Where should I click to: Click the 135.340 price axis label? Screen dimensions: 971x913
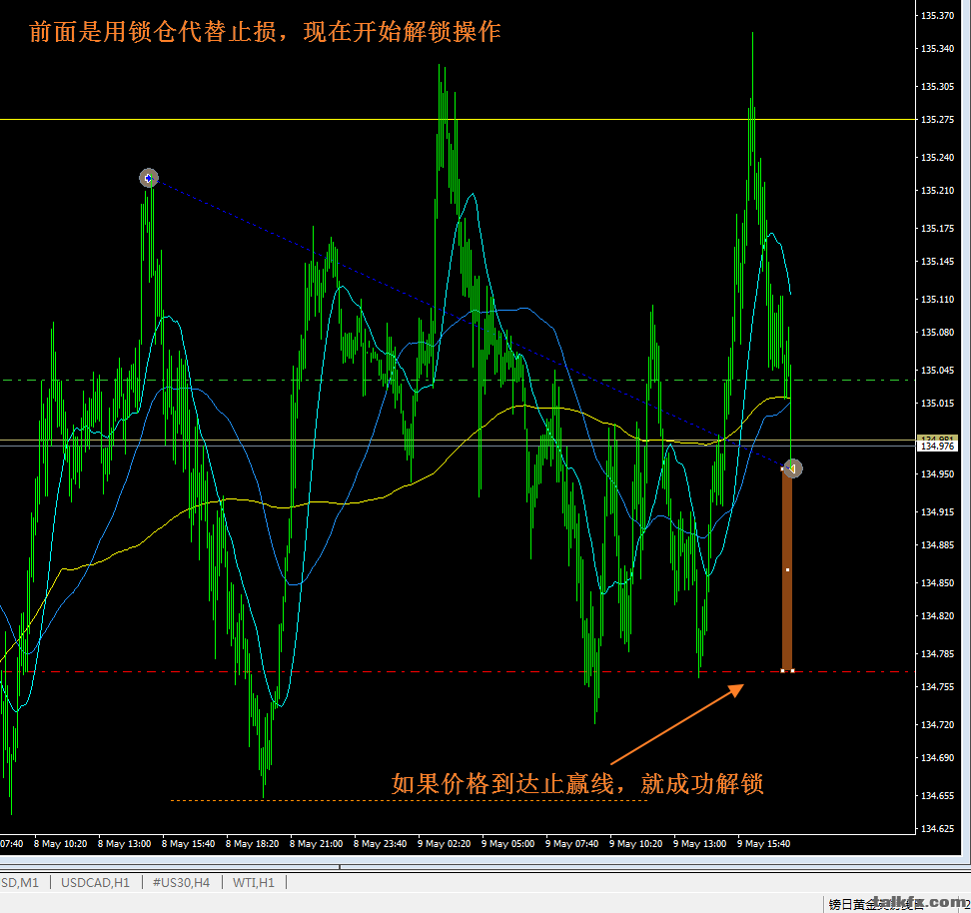click(938, 48)
